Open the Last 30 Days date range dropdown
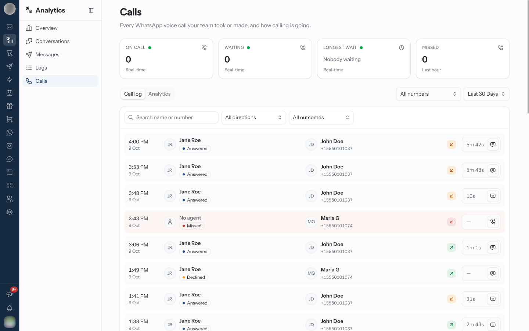The height and width of the screenshot is (331, 529). point(486,94)
